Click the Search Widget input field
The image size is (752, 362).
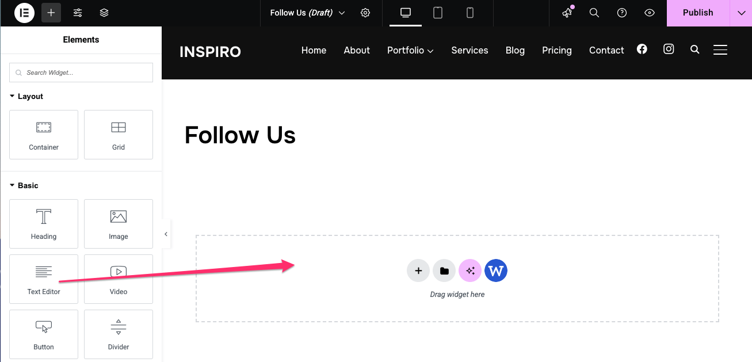pos(81,73)
